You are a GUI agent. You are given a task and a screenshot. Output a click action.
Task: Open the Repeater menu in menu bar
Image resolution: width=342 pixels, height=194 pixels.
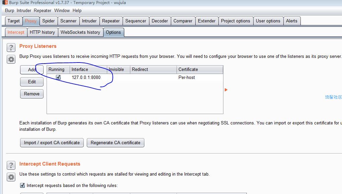tap(43, 10)
